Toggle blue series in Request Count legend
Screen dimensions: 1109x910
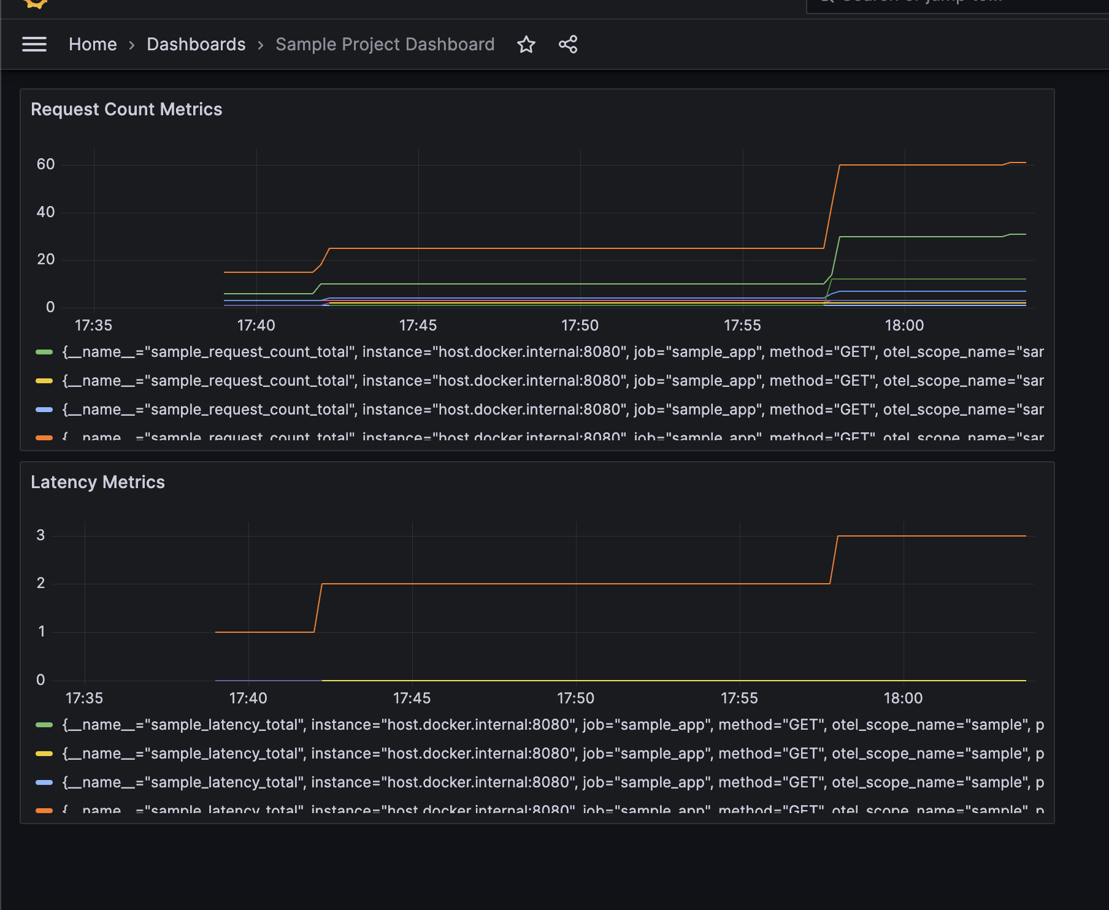coord(44,410)
